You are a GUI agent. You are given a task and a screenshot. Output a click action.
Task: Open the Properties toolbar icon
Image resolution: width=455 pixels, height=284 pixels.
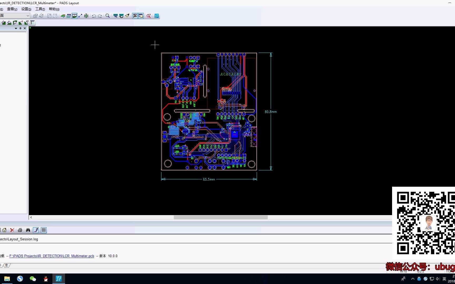tap(36, 16)
